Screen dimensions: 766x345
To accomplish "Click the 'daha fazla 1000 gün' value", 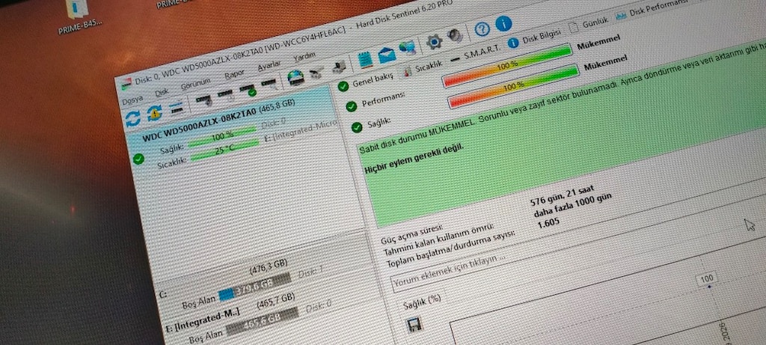I will click(x=572, y=207).
